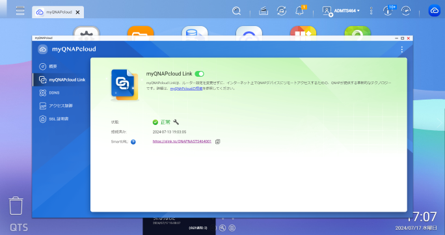Click the green status checkmark icon
The width and height of the screenshot is (445, 235).
[x=155, y=122]
